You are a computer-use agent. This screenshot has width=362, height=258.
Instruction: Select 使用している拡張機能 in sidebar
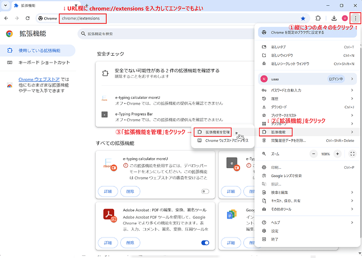(38, 50)
